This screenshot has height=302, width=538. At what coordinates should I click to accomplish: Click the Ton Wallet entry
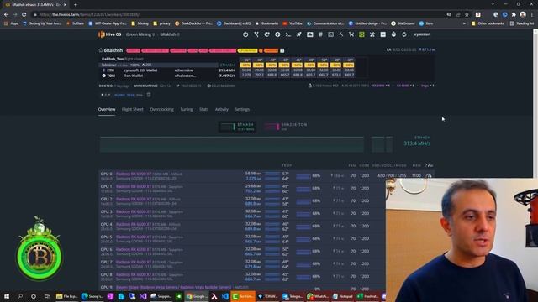coord(134,75)
